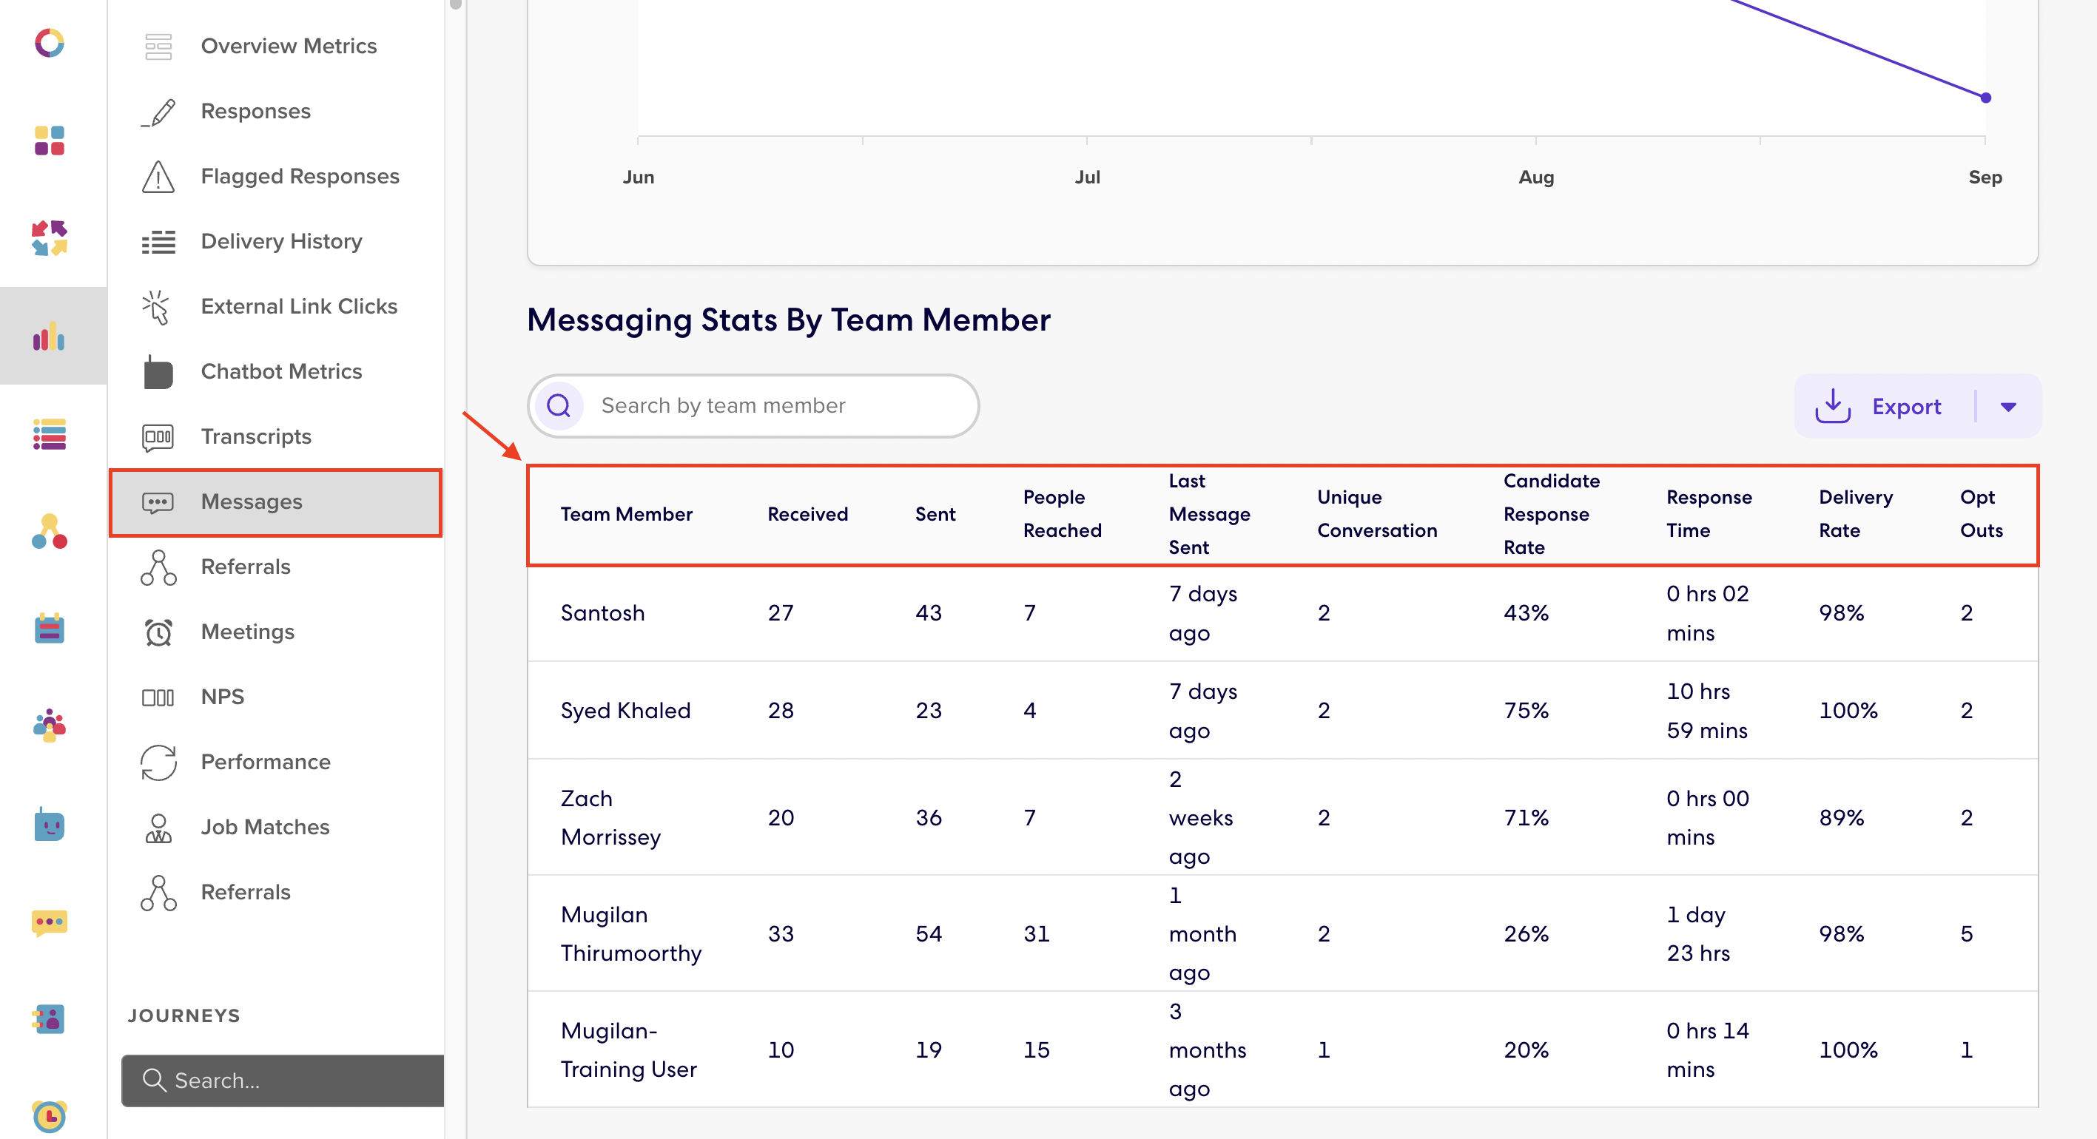This screenshot has width=2097, height=1139.
Task: Sort by Received column header
Action: pyautogui.click(x=807, y=514)
